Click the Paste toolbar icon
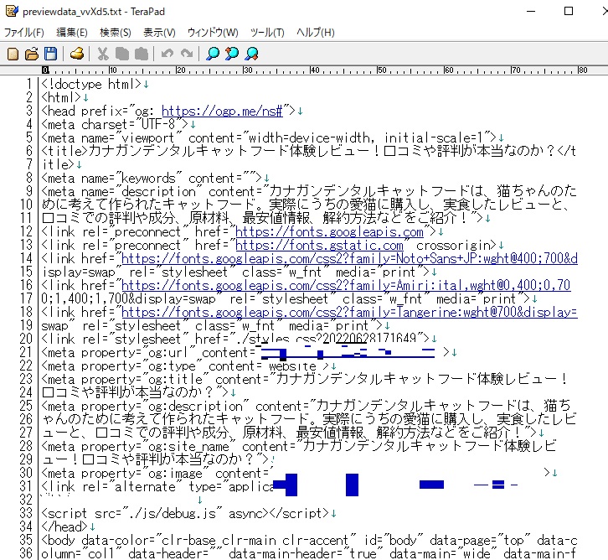This screenshot has width=608, height=560. pos(142,54)
